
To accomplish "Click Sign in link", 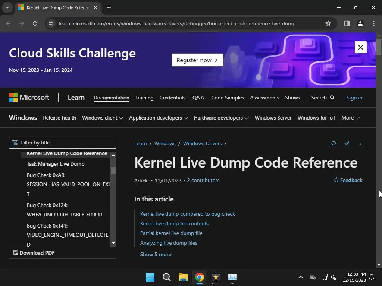I will click(354, 98).
